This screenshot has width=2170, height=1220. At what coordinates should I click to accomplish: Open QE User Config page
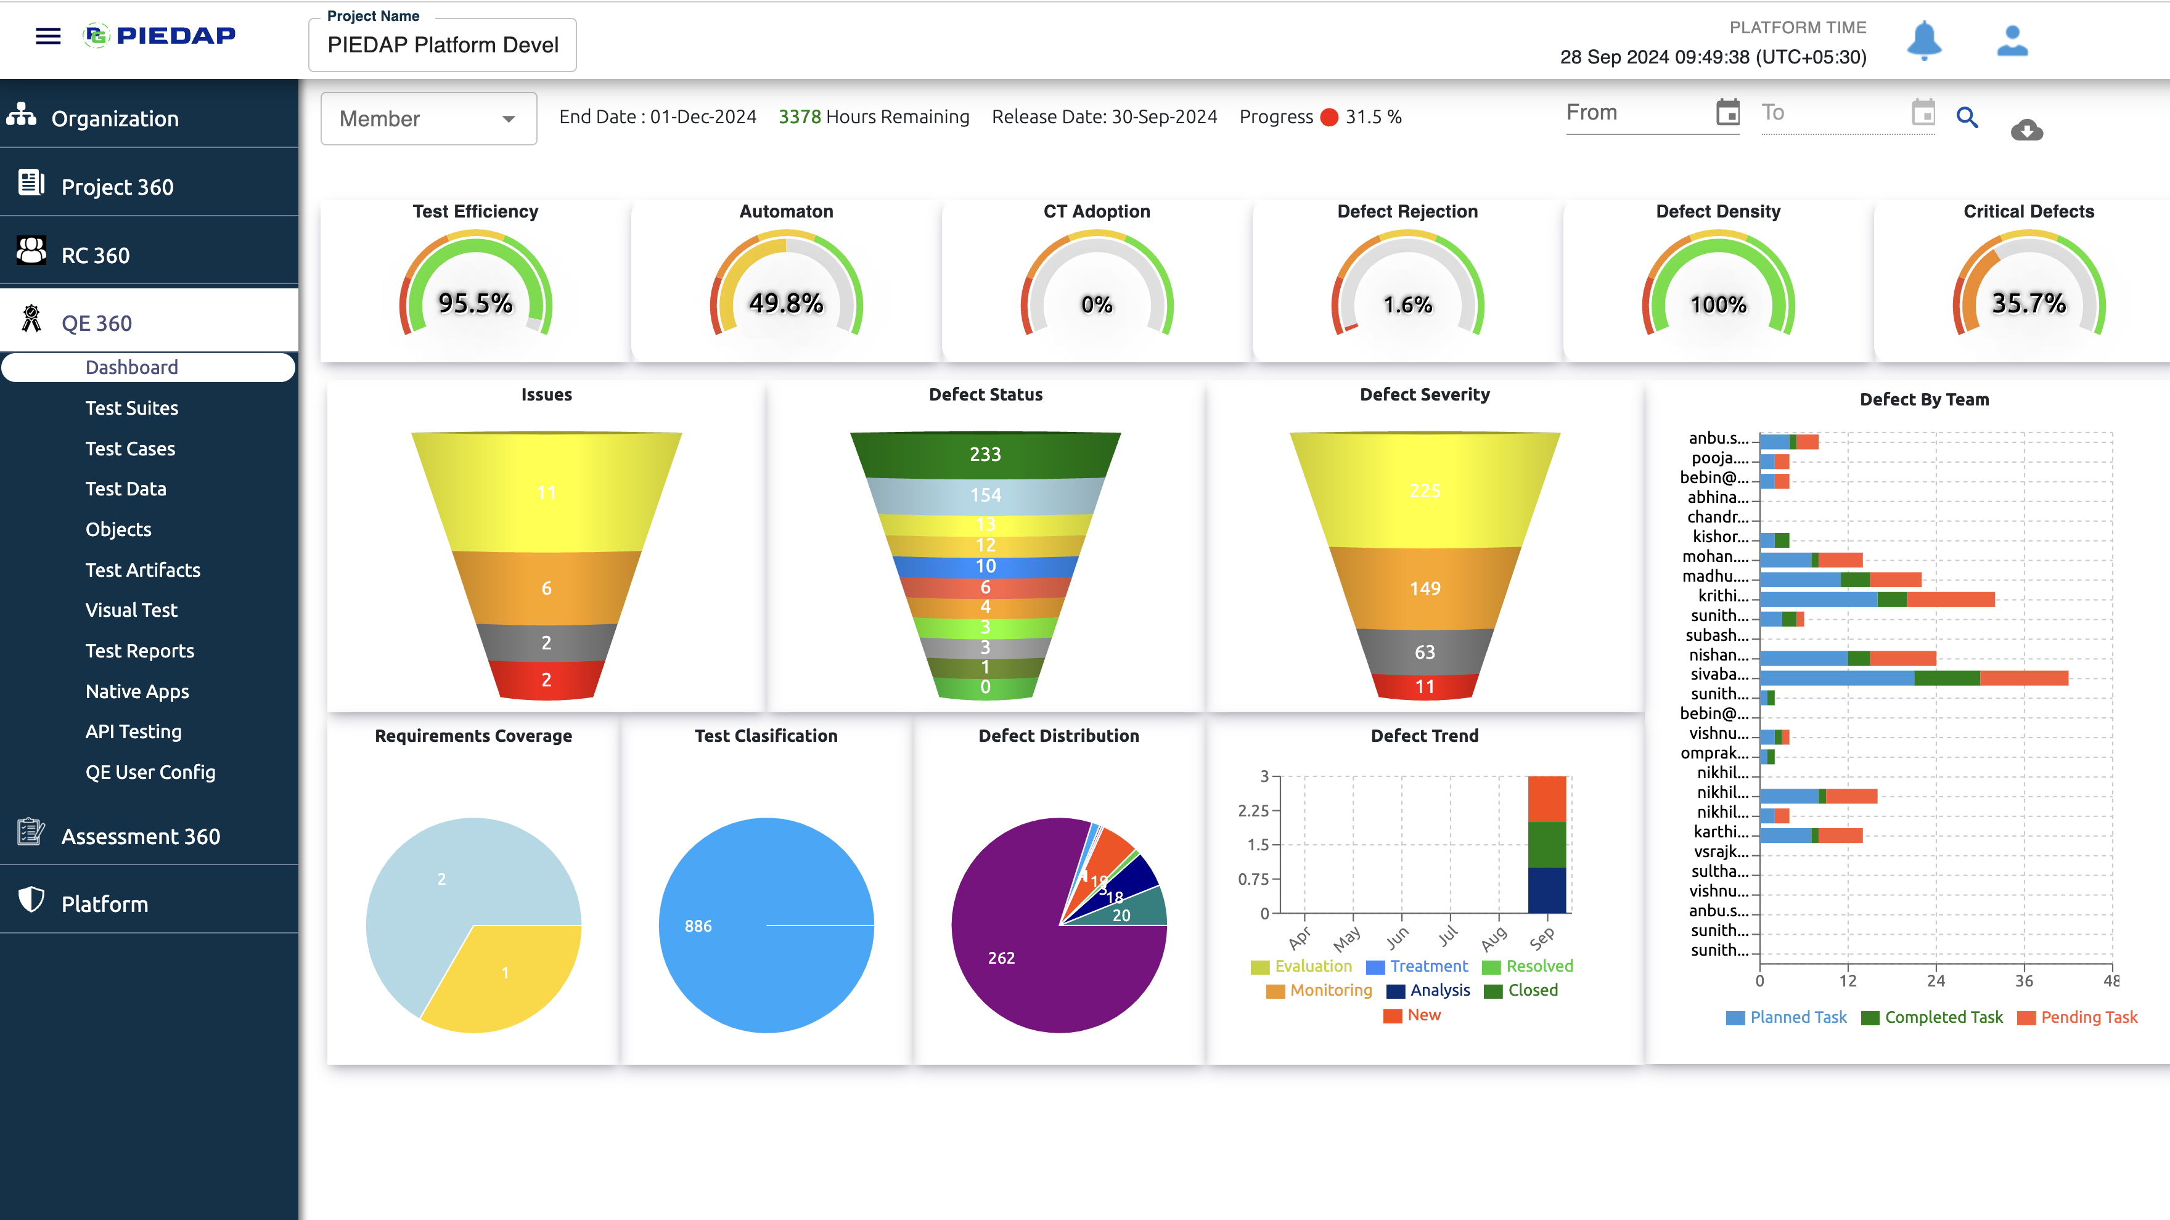(150, 772)
